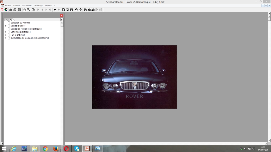Open File Explorer from taskbar

coord(35,149)
